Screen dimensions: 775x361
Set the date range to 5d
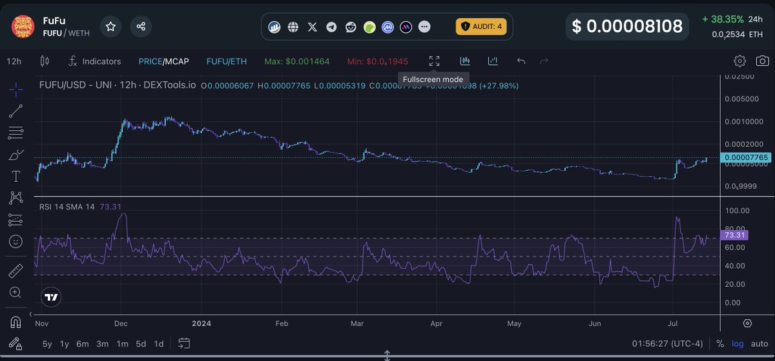(141, 344)
